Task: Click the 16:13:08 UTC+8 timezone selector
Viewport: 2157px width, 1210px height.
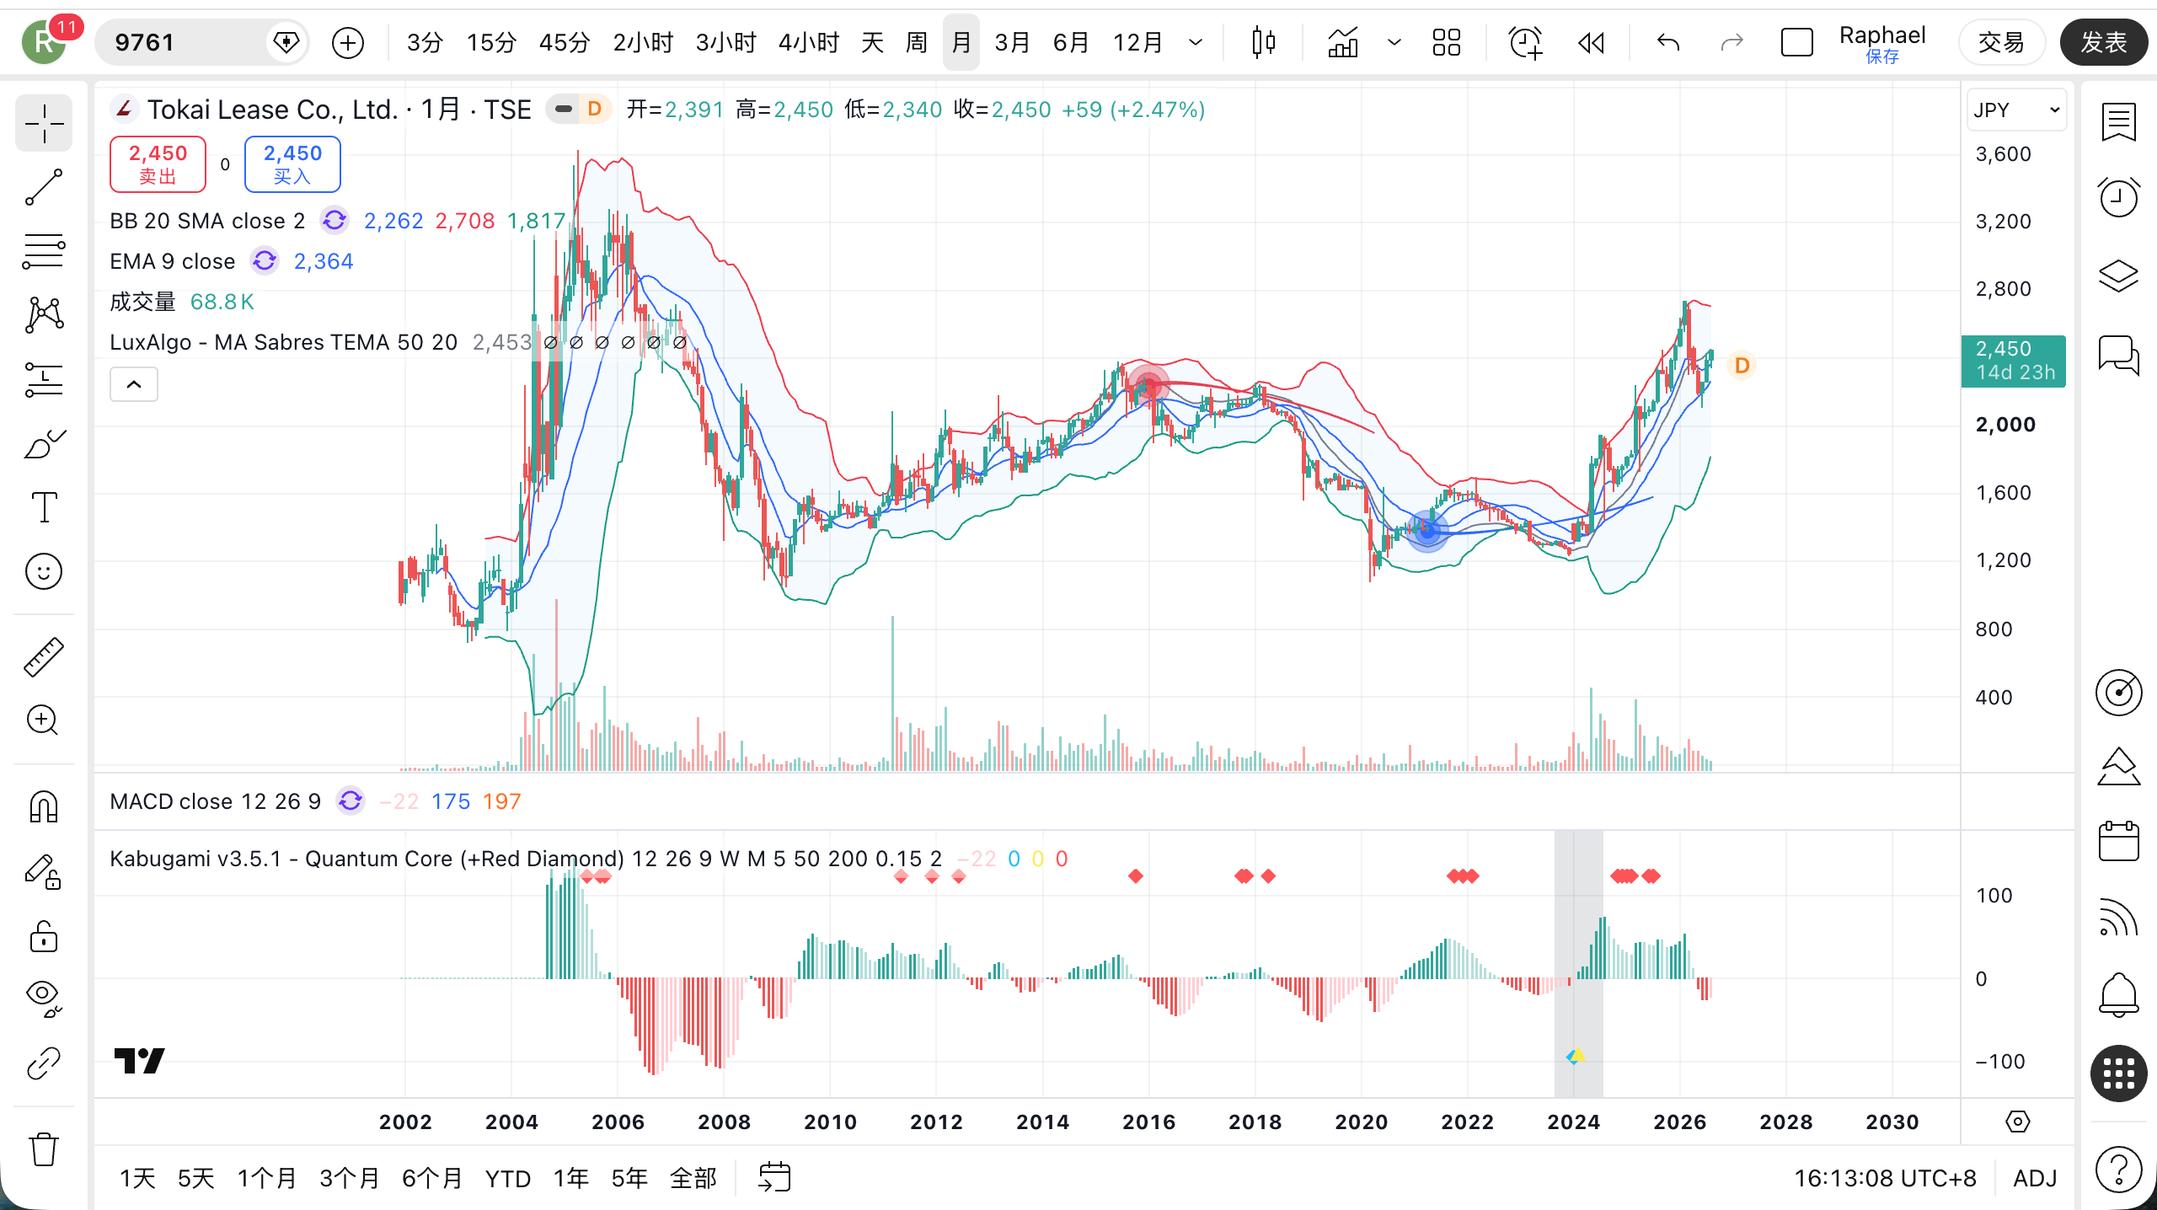Action: (1885, 1178)
